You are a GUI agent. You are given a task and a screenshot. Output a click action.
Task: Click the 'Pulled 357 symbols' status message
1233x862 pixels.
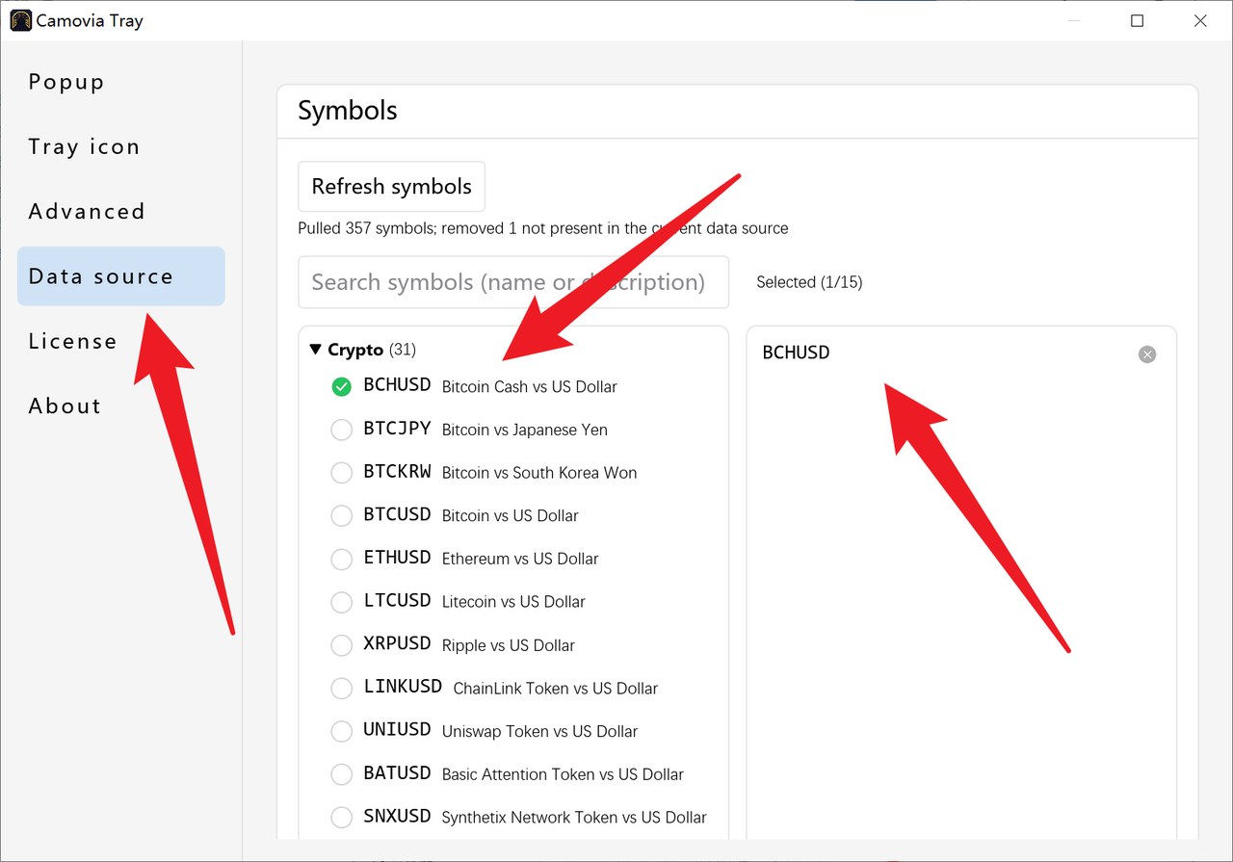tap(542, 229)
